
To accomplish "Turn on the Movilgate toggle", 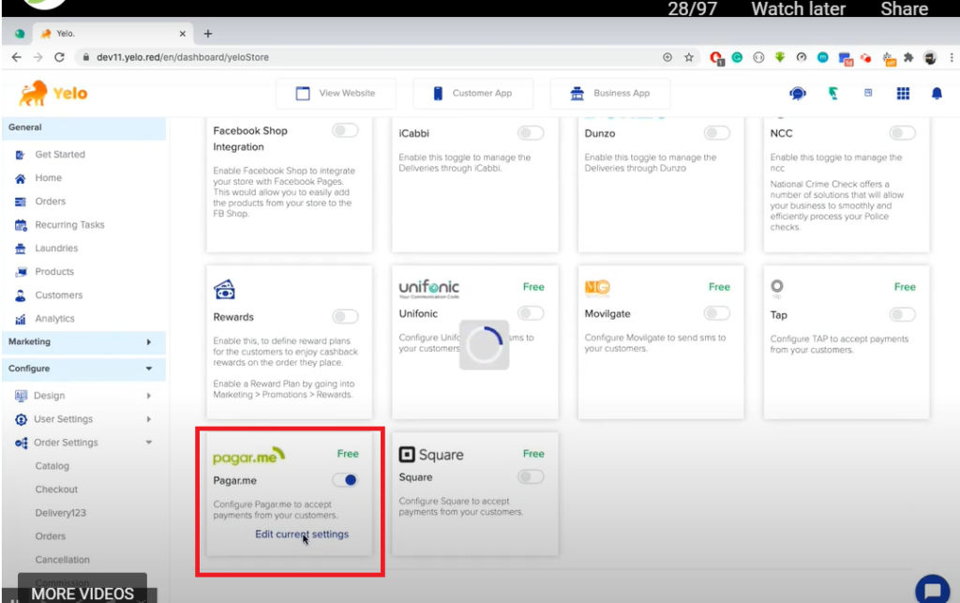I will (717, 313).
